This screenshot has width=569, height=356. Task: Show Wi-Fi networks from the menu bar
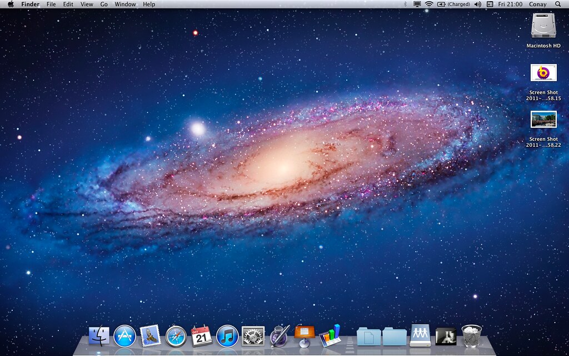(429, 4)
